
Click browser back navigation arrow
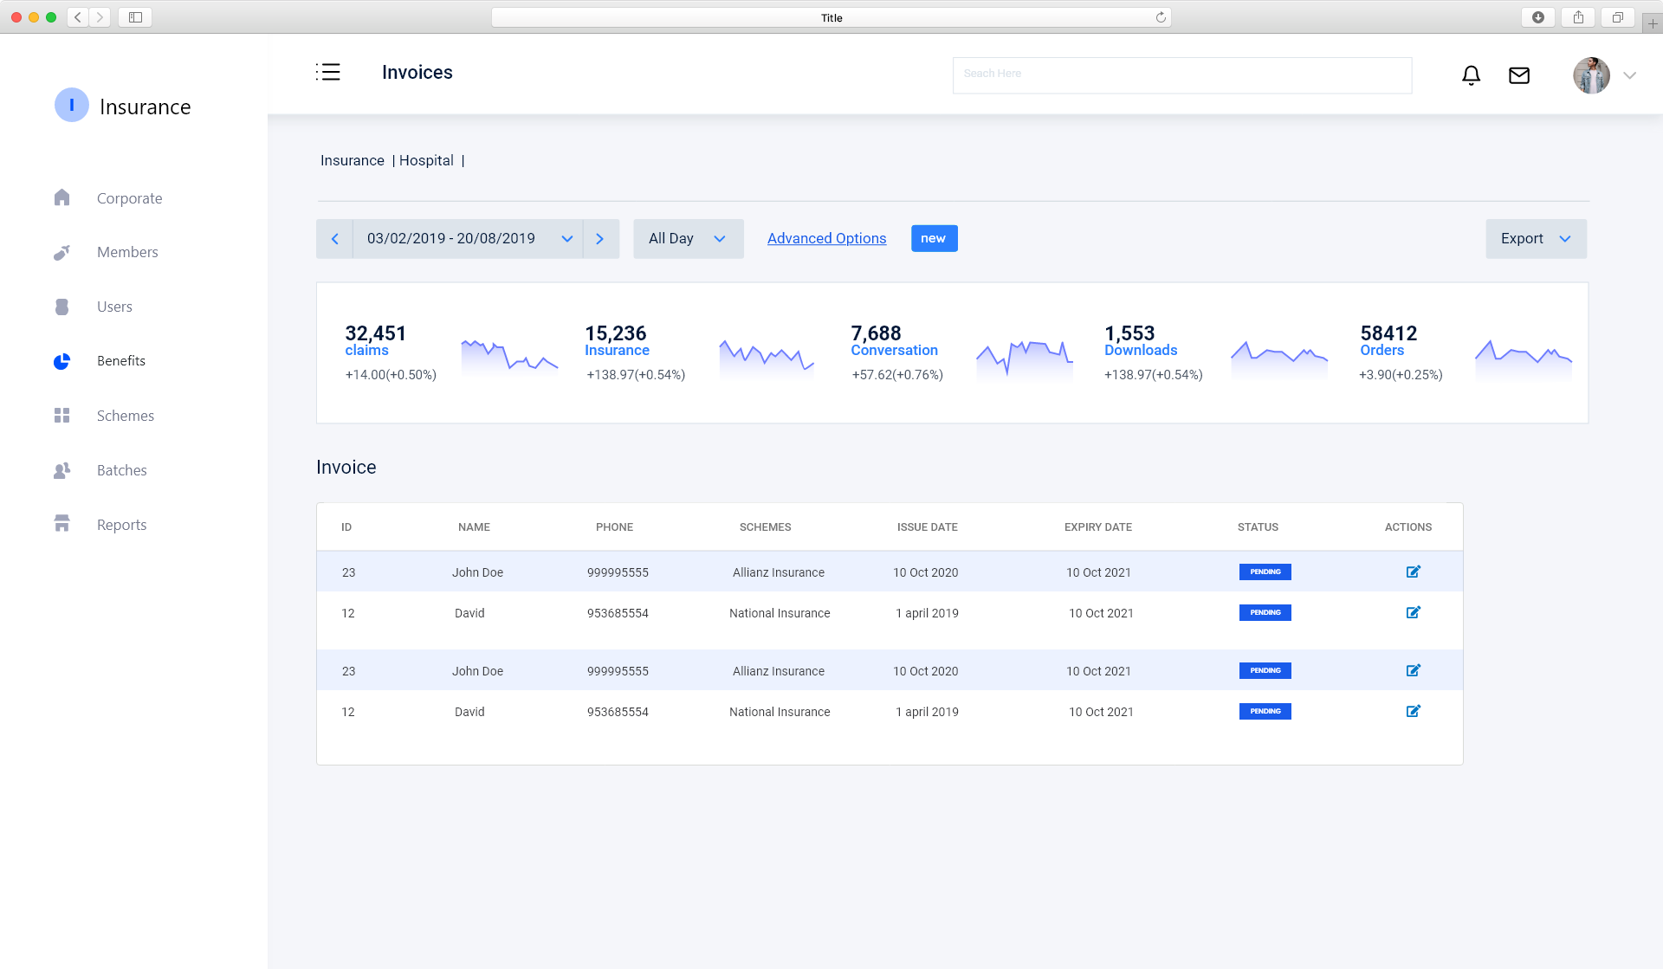78,17
